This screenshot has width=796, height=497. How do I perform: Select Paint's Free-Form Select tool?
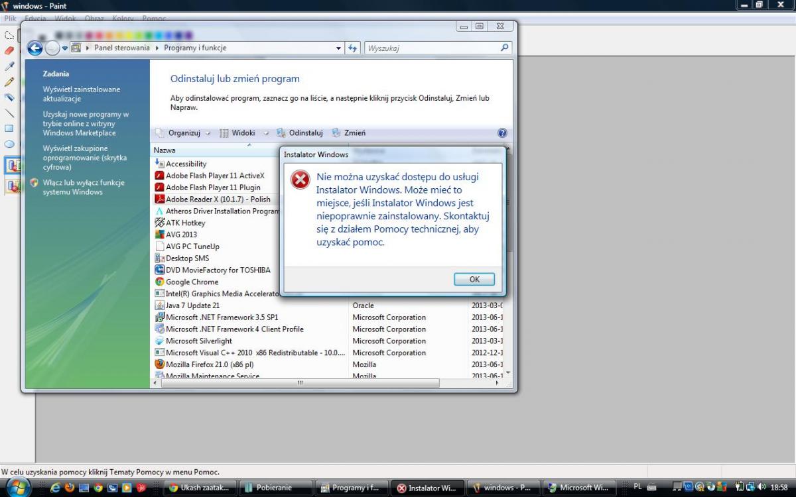click(9, 35)
